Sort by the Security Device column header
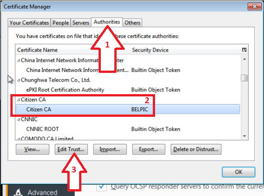264x196 pixels. click(x=185, y=50)
